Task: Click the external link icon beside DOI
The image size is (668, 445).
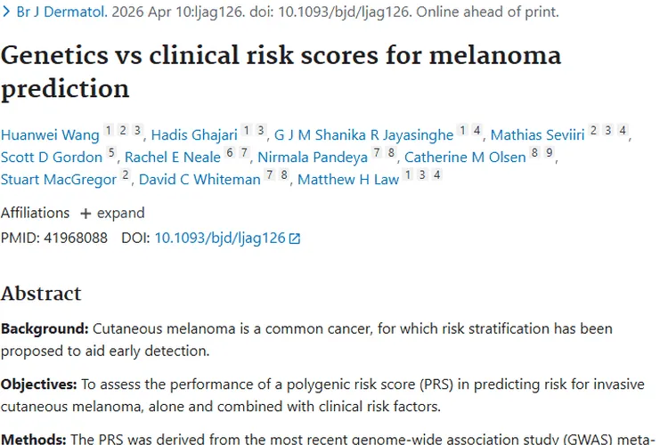Action: click(x=295, y=239)
